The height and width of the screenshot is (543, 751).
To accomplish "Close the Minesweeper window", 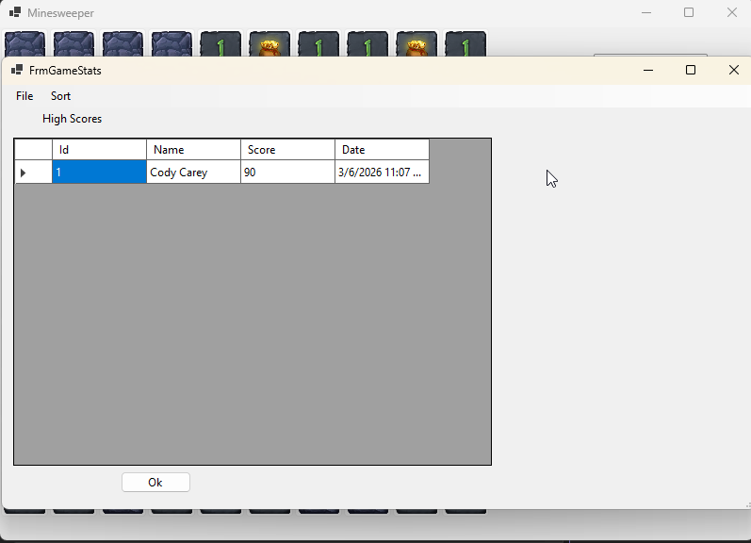I will click(x=732, y=12).
